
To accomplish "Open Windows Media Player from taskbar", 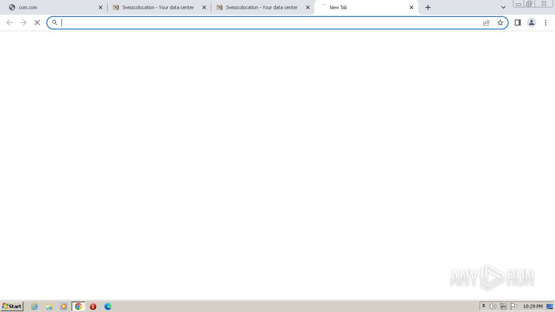I will coord(64,306).
